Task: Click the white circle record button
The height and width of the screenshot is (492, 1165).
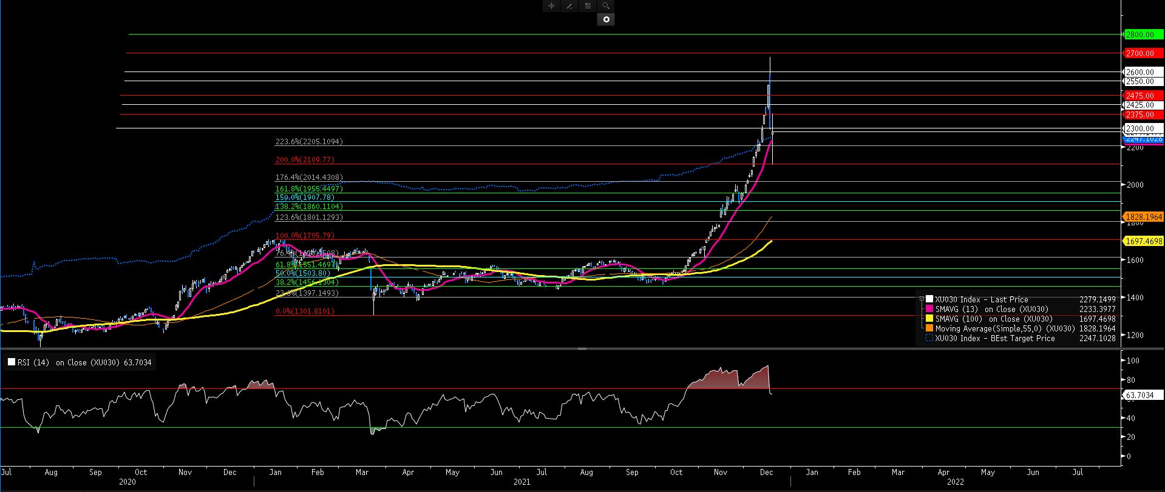Action: point(606,19)
